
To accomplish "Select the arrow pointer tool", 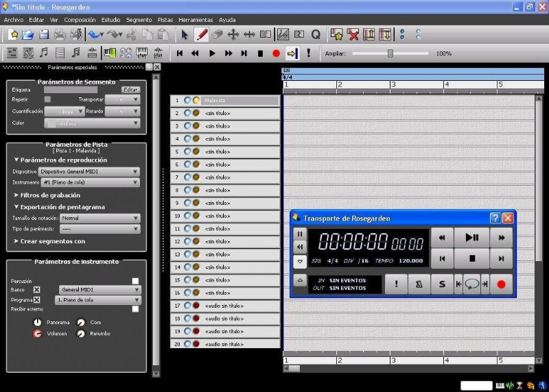I will [185, 35].
